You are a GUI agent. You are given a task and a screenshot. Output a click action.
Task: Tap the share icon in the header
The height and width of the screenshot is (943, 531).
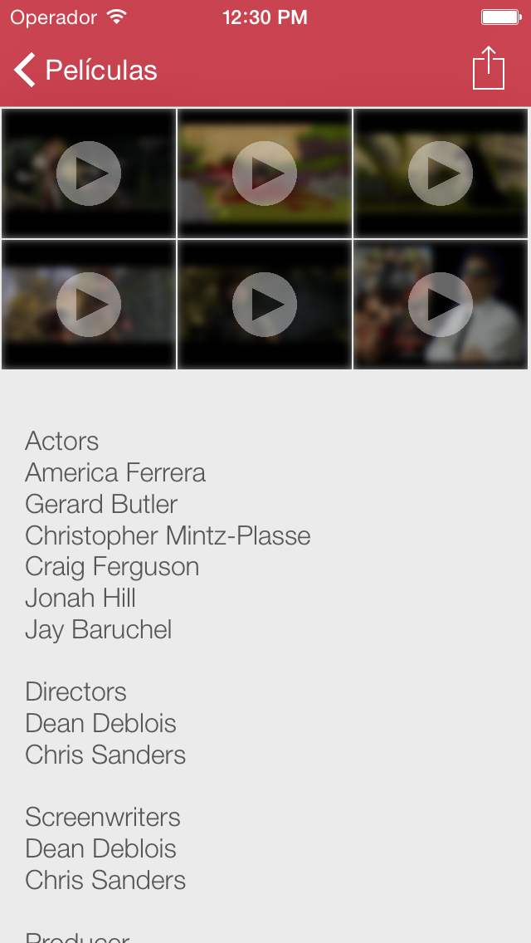[489, 68]
